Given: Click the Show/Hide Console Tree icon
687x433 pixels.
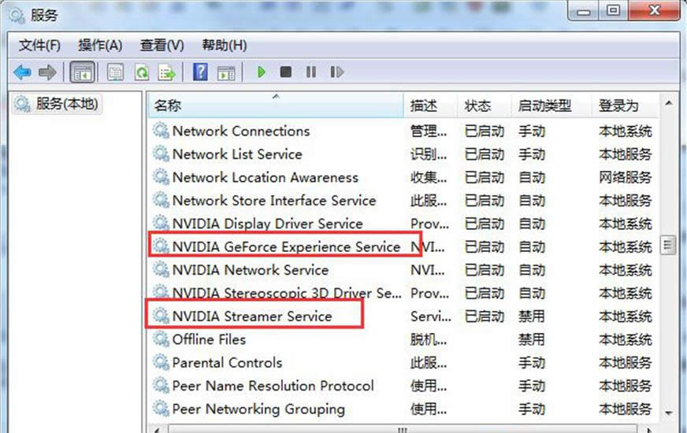Looking at the screenshot, I should coord(81,72).
